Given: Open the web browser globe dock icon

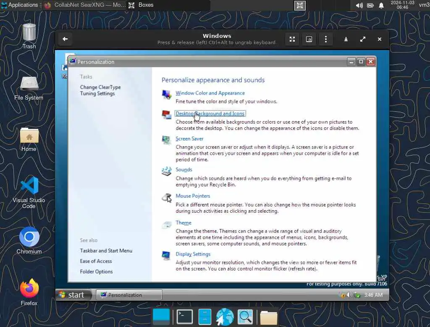Looking at the screenshot, I should pyautogui.click(x=225, y=316).
